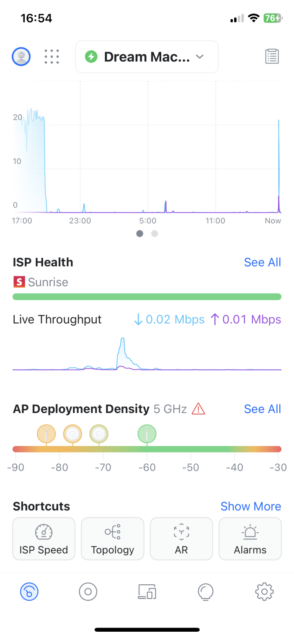Switch to the client devices tab

[x=147, y=592]
